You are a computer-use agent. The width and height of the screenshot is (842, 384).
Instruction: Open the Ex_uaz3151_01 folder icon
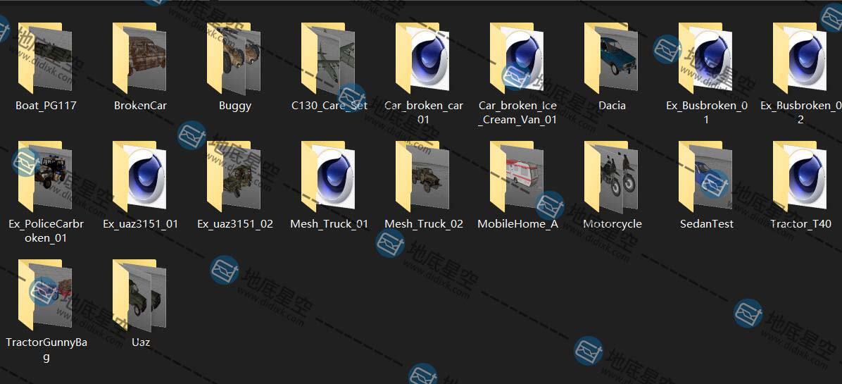pos(139,176)
